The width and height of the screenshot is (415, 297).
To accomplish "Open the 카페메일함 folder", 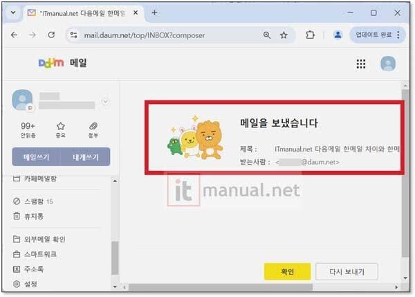I will (35, 179).
